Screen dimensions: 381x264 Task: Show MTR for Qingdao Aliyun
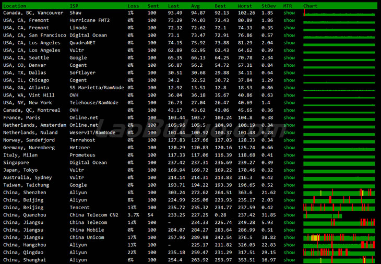click(x=289, y=253)
